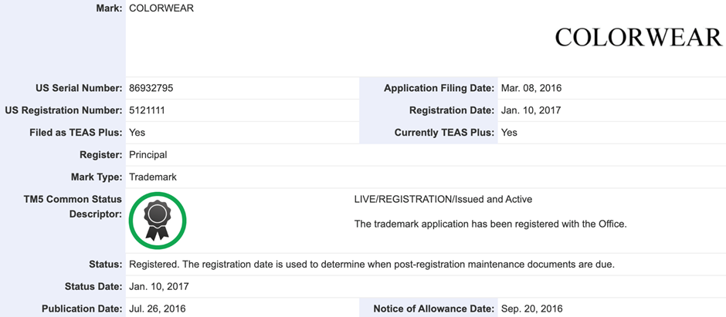Select the serial number 86932795
726x317 pixels.
click(151, 88)
